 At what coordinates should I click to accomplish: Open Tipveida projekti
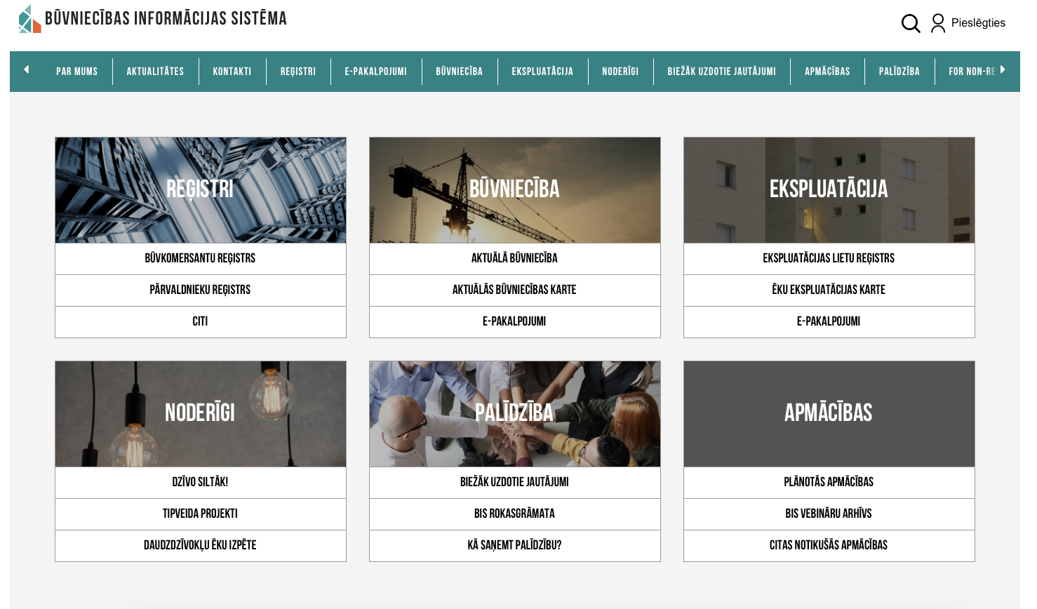click(201, 514)
